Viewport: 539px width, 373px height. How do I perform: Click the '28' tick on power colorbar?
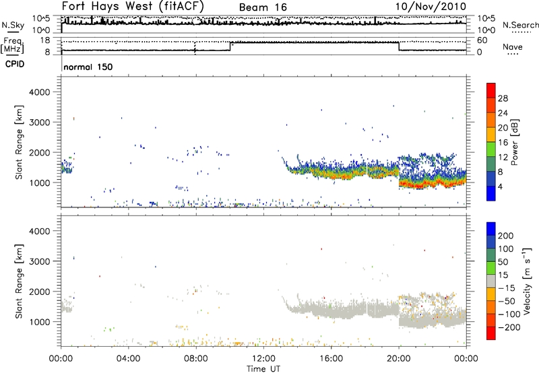point(503,98)
